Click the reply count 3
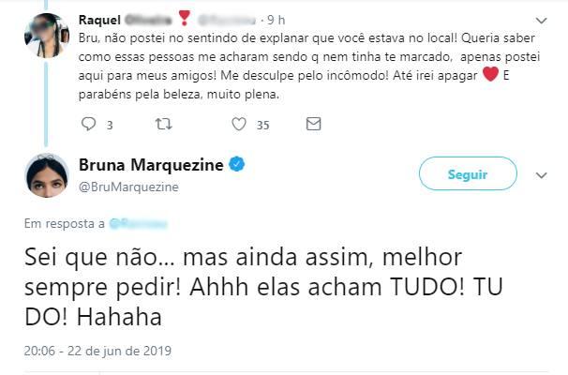 pos(110,125)
